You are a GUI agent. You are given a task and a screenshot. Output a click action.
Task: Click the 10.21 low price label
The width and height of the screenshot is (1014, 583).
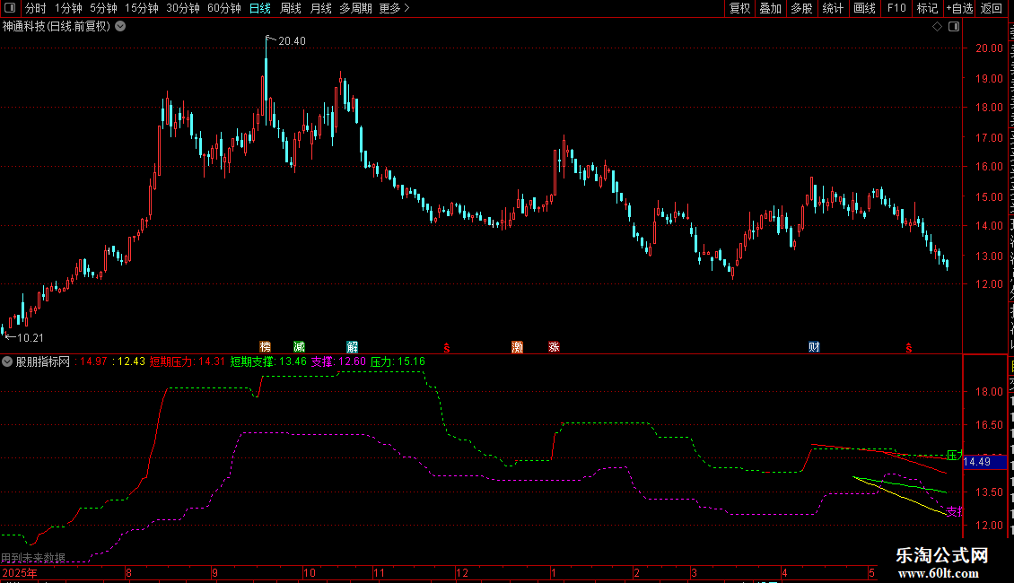(31, 338)
